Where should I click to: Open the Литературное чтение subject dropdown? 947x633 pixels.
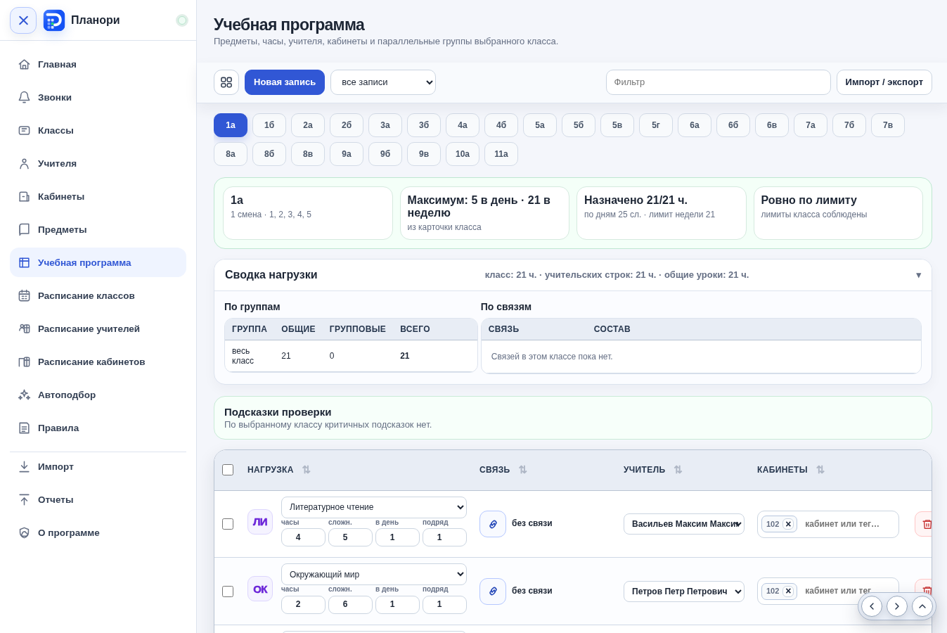tap(374, 507)
